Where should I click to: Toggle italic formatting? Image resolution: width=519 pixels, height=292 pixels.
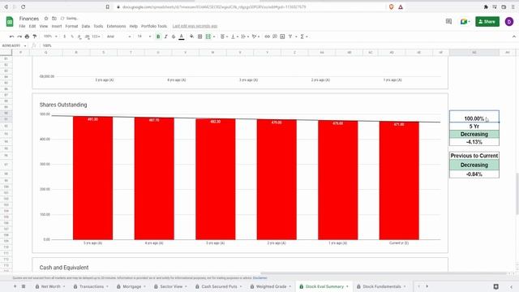[x=165, y=36]
